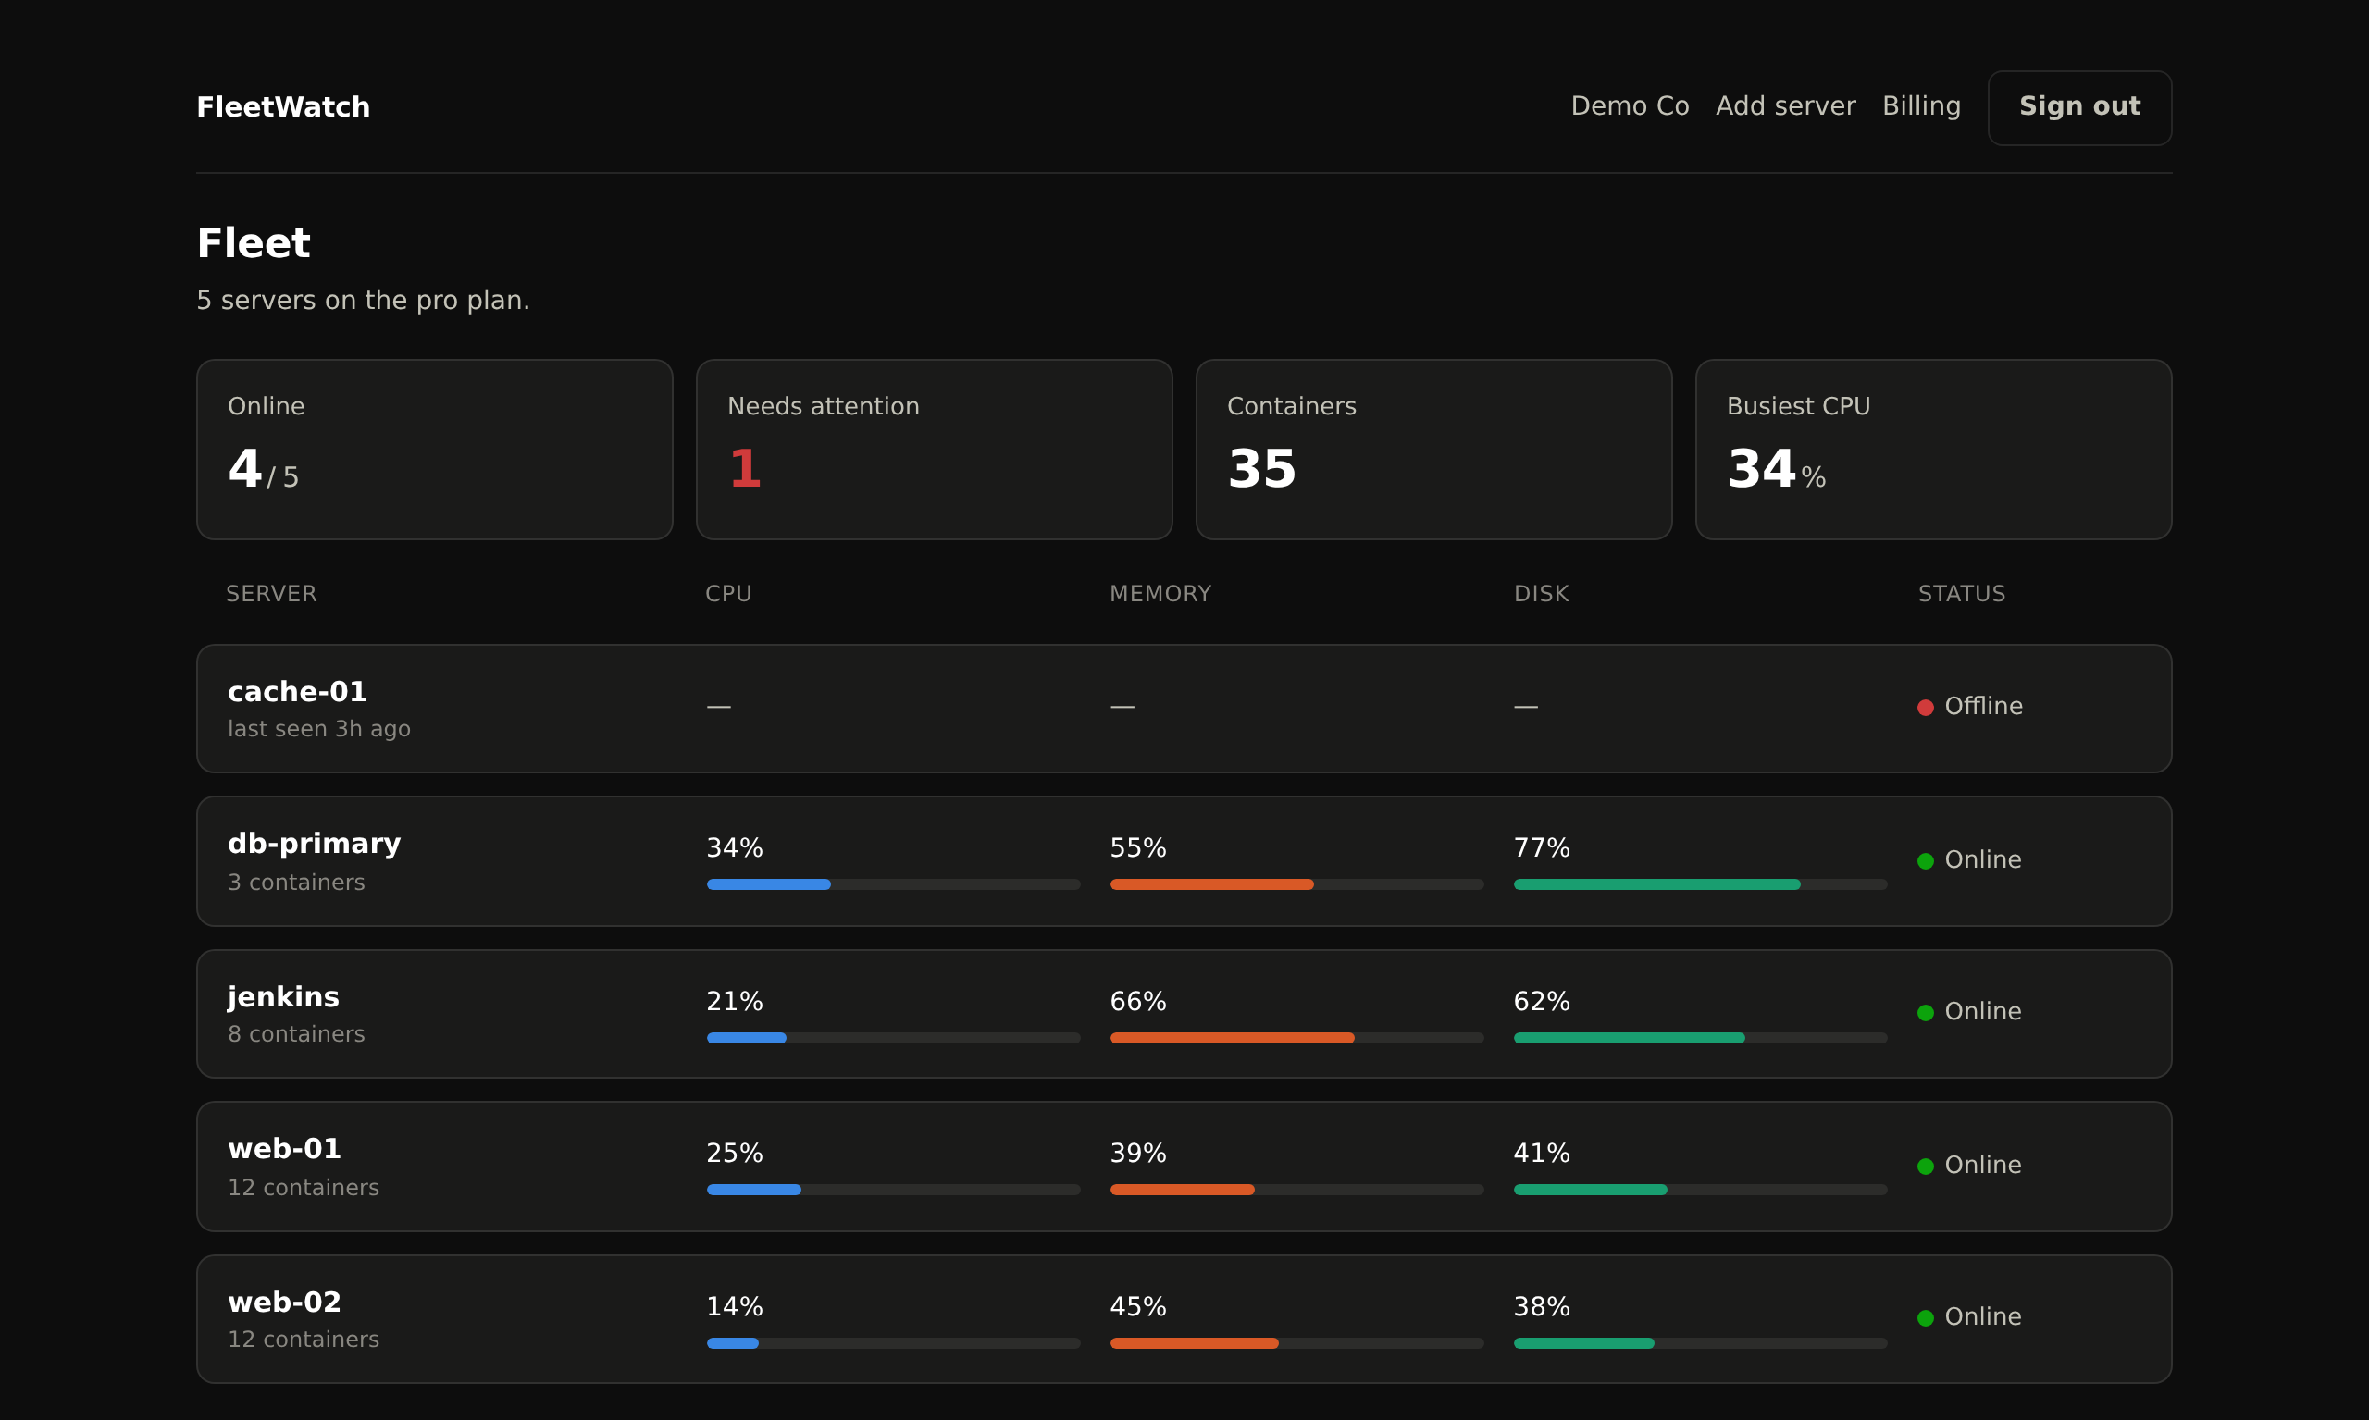Select the Demo Co account link
This screenshot has height=1420, width=2369.
pos(1630,106)
